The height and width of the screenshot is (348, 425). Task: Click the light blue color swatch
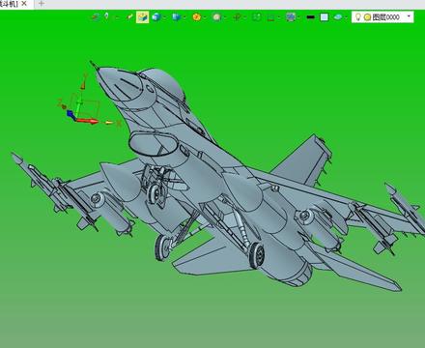(325, 17)
